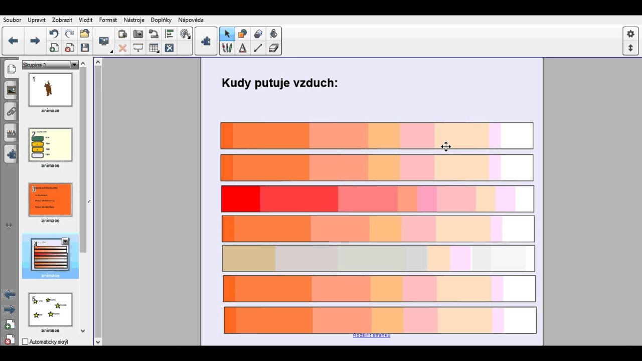
Task: Open the Upravit menu
Action: 37,20
